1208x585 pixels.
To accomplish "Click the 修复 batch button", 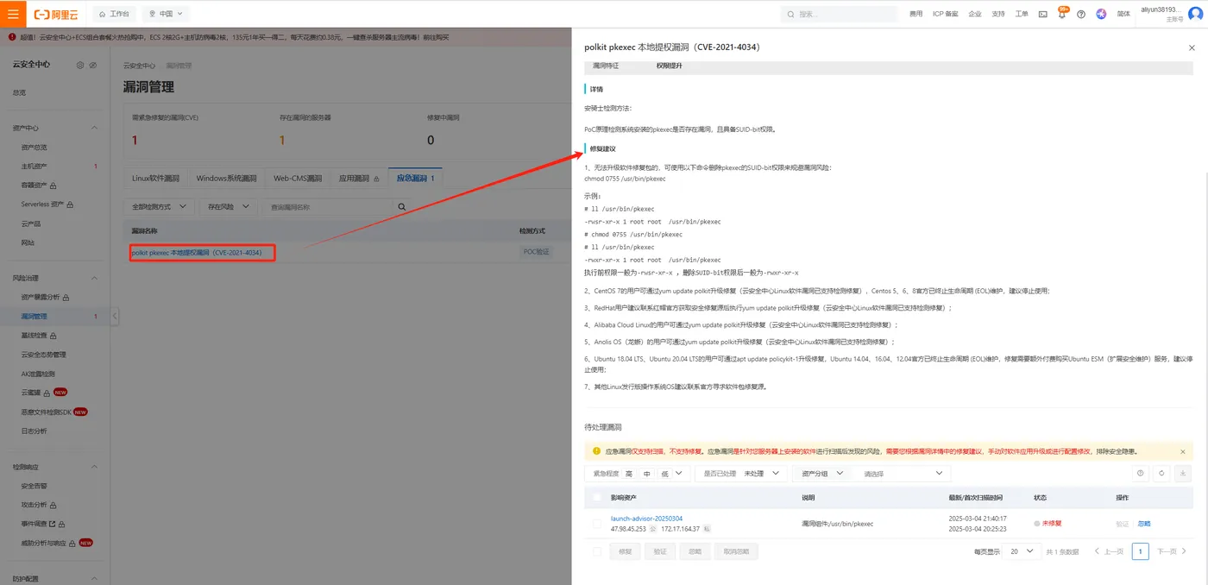I will pos(626,551).
